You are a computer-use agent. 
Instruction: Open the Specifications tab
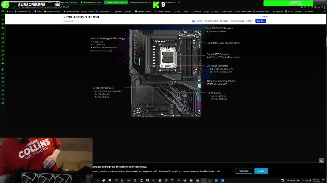pos(212,21)
